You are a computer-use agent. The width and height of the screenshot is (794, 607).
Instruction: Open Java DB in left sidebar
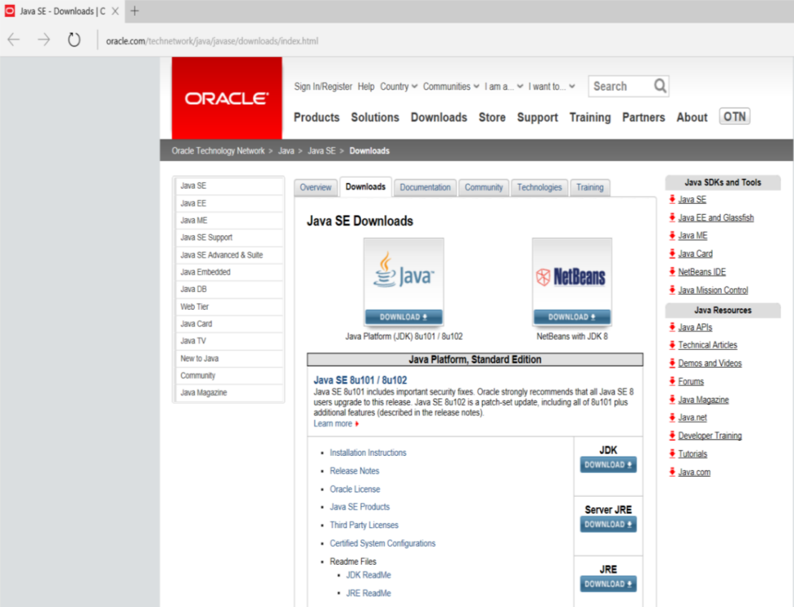229,289
